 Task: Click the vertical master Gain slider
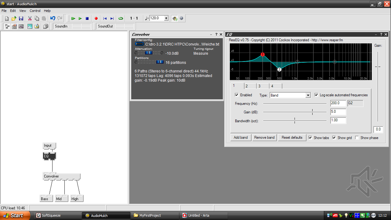coord(378,87)
